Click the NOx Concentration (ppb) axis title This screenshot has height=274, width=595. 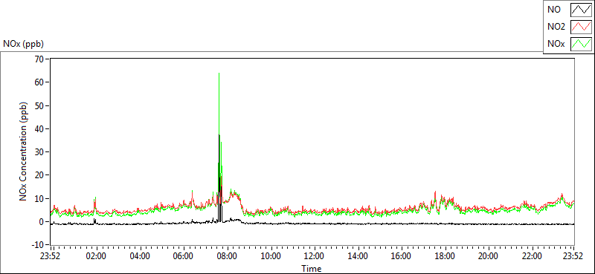pyautogui.click(x=24, y=151)
